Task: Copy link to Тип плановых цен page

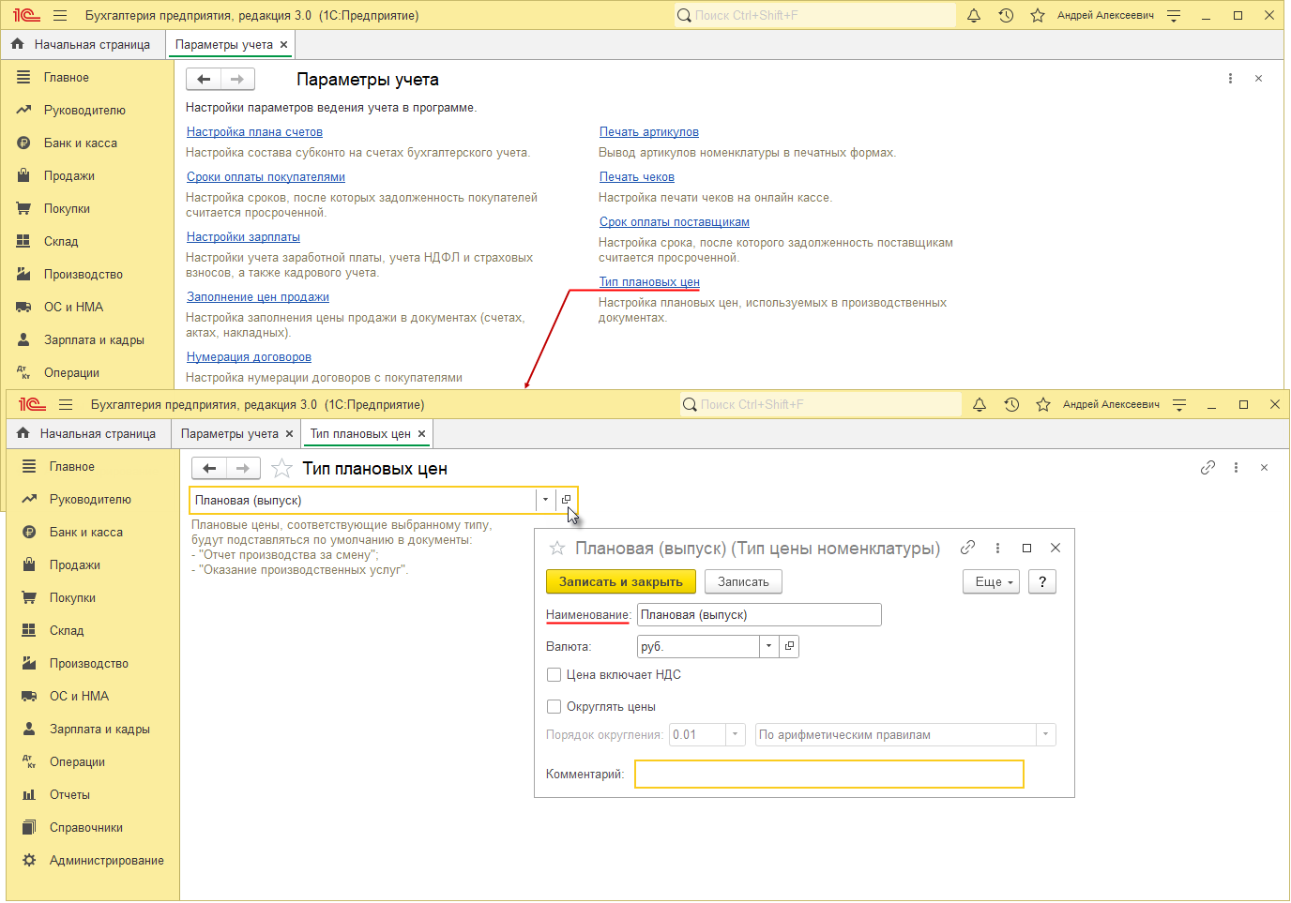Action: click(x=1207, y=467)
